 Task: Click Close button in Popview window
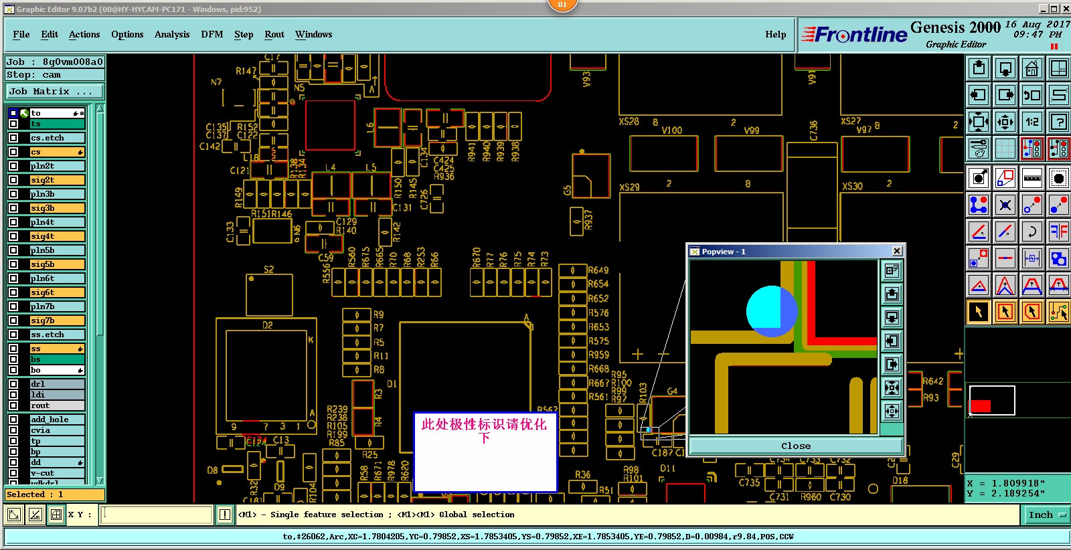tap(796, 446)
